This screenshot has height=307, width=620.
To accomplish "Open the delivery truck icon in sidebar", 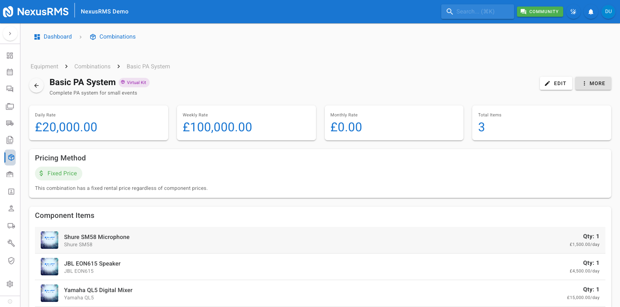I will coord(11,226).
